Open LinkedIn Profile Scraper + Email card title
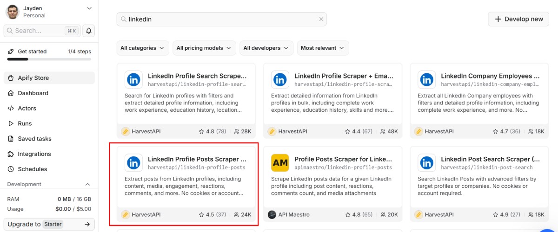 coord(344,76)
